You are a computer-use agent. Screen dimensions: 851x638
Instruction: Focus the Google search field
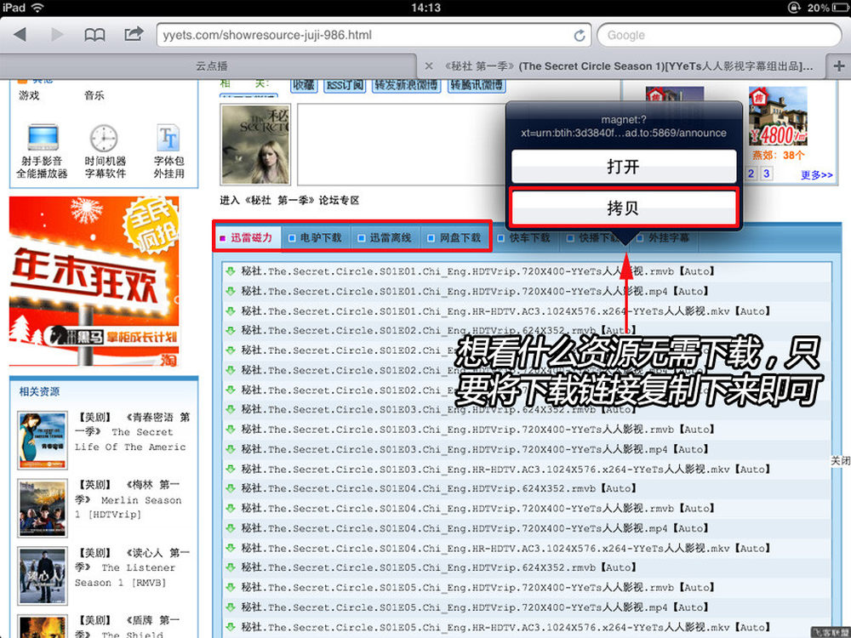pos(719,35)
